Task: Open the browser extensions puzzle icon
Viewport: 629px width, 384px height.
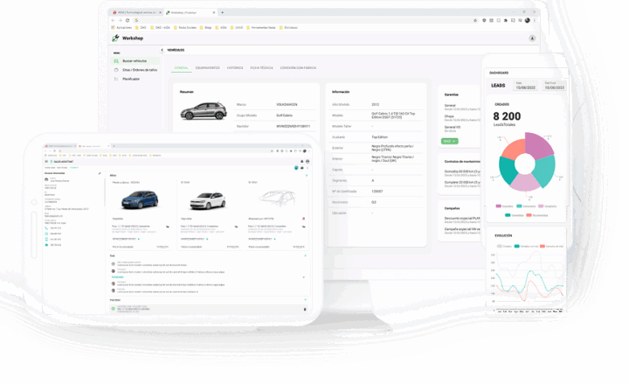Action: click(x=506, y=20)
